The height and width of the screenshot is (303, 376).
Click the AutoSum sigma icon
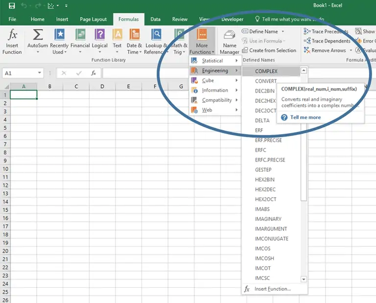pos(38,35)
